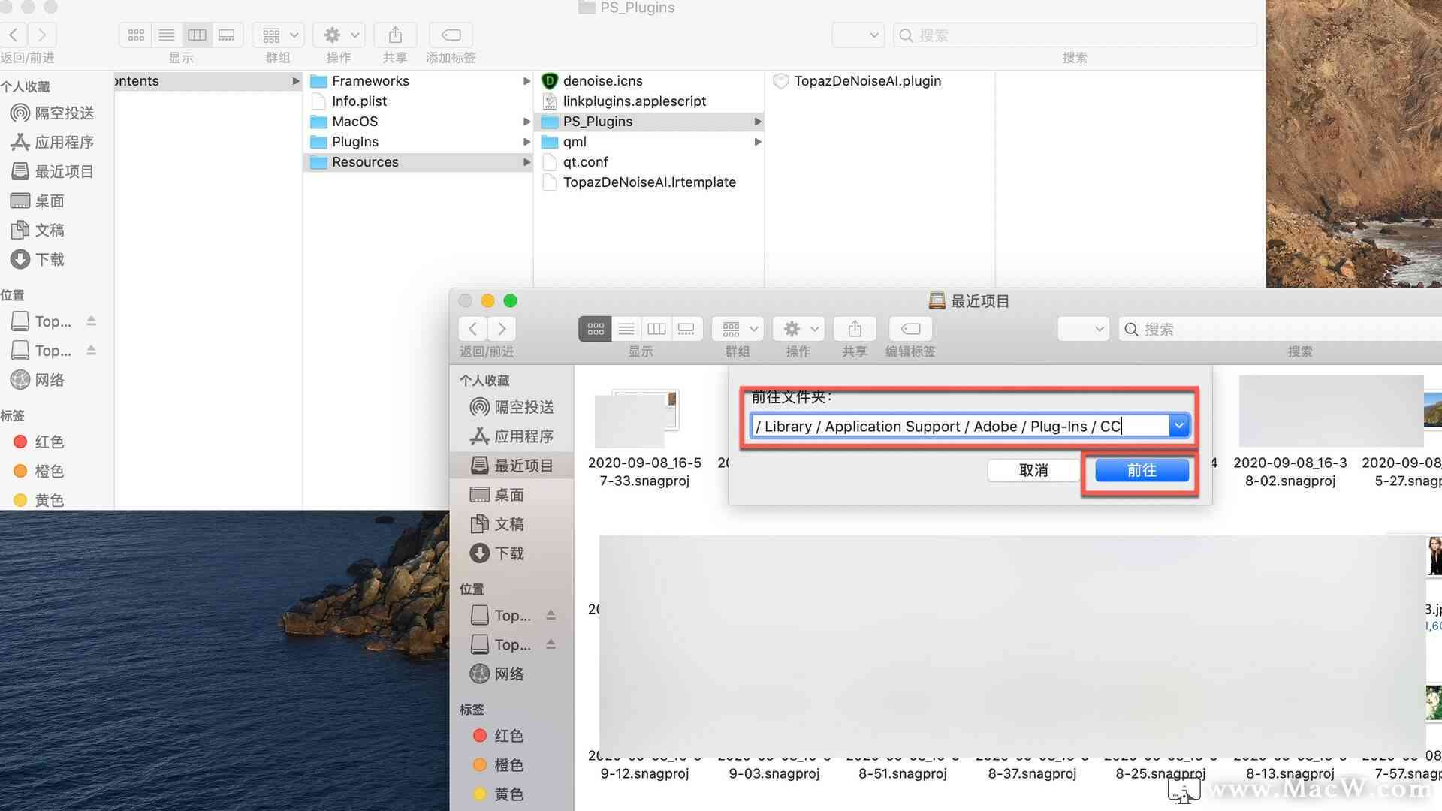
Task: Click the 前往 button in the Go to Folder dialog
Action: [1142, 470]
